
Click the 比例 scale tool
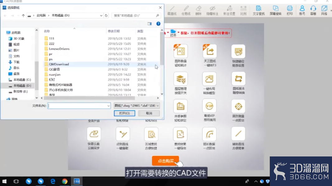pyautogui.click(x=243, y=11)
